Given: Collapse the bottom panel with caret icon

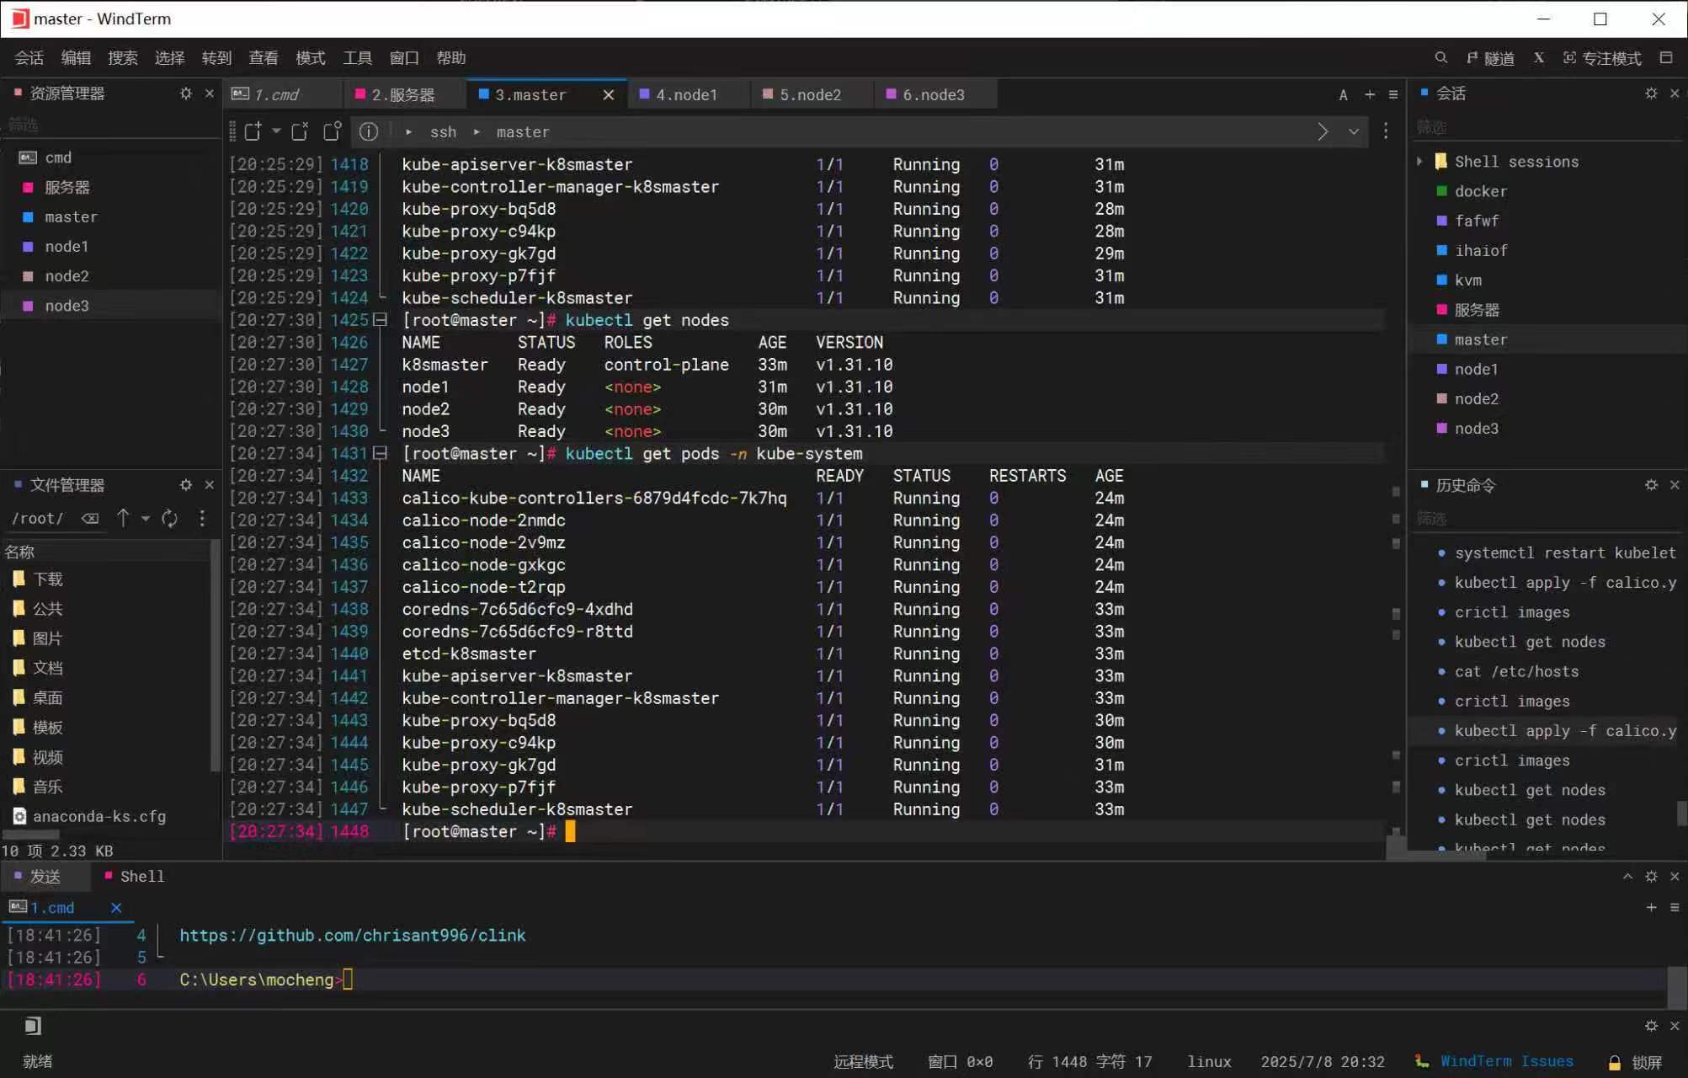Looking at the screenshot, I should 1627,876.
